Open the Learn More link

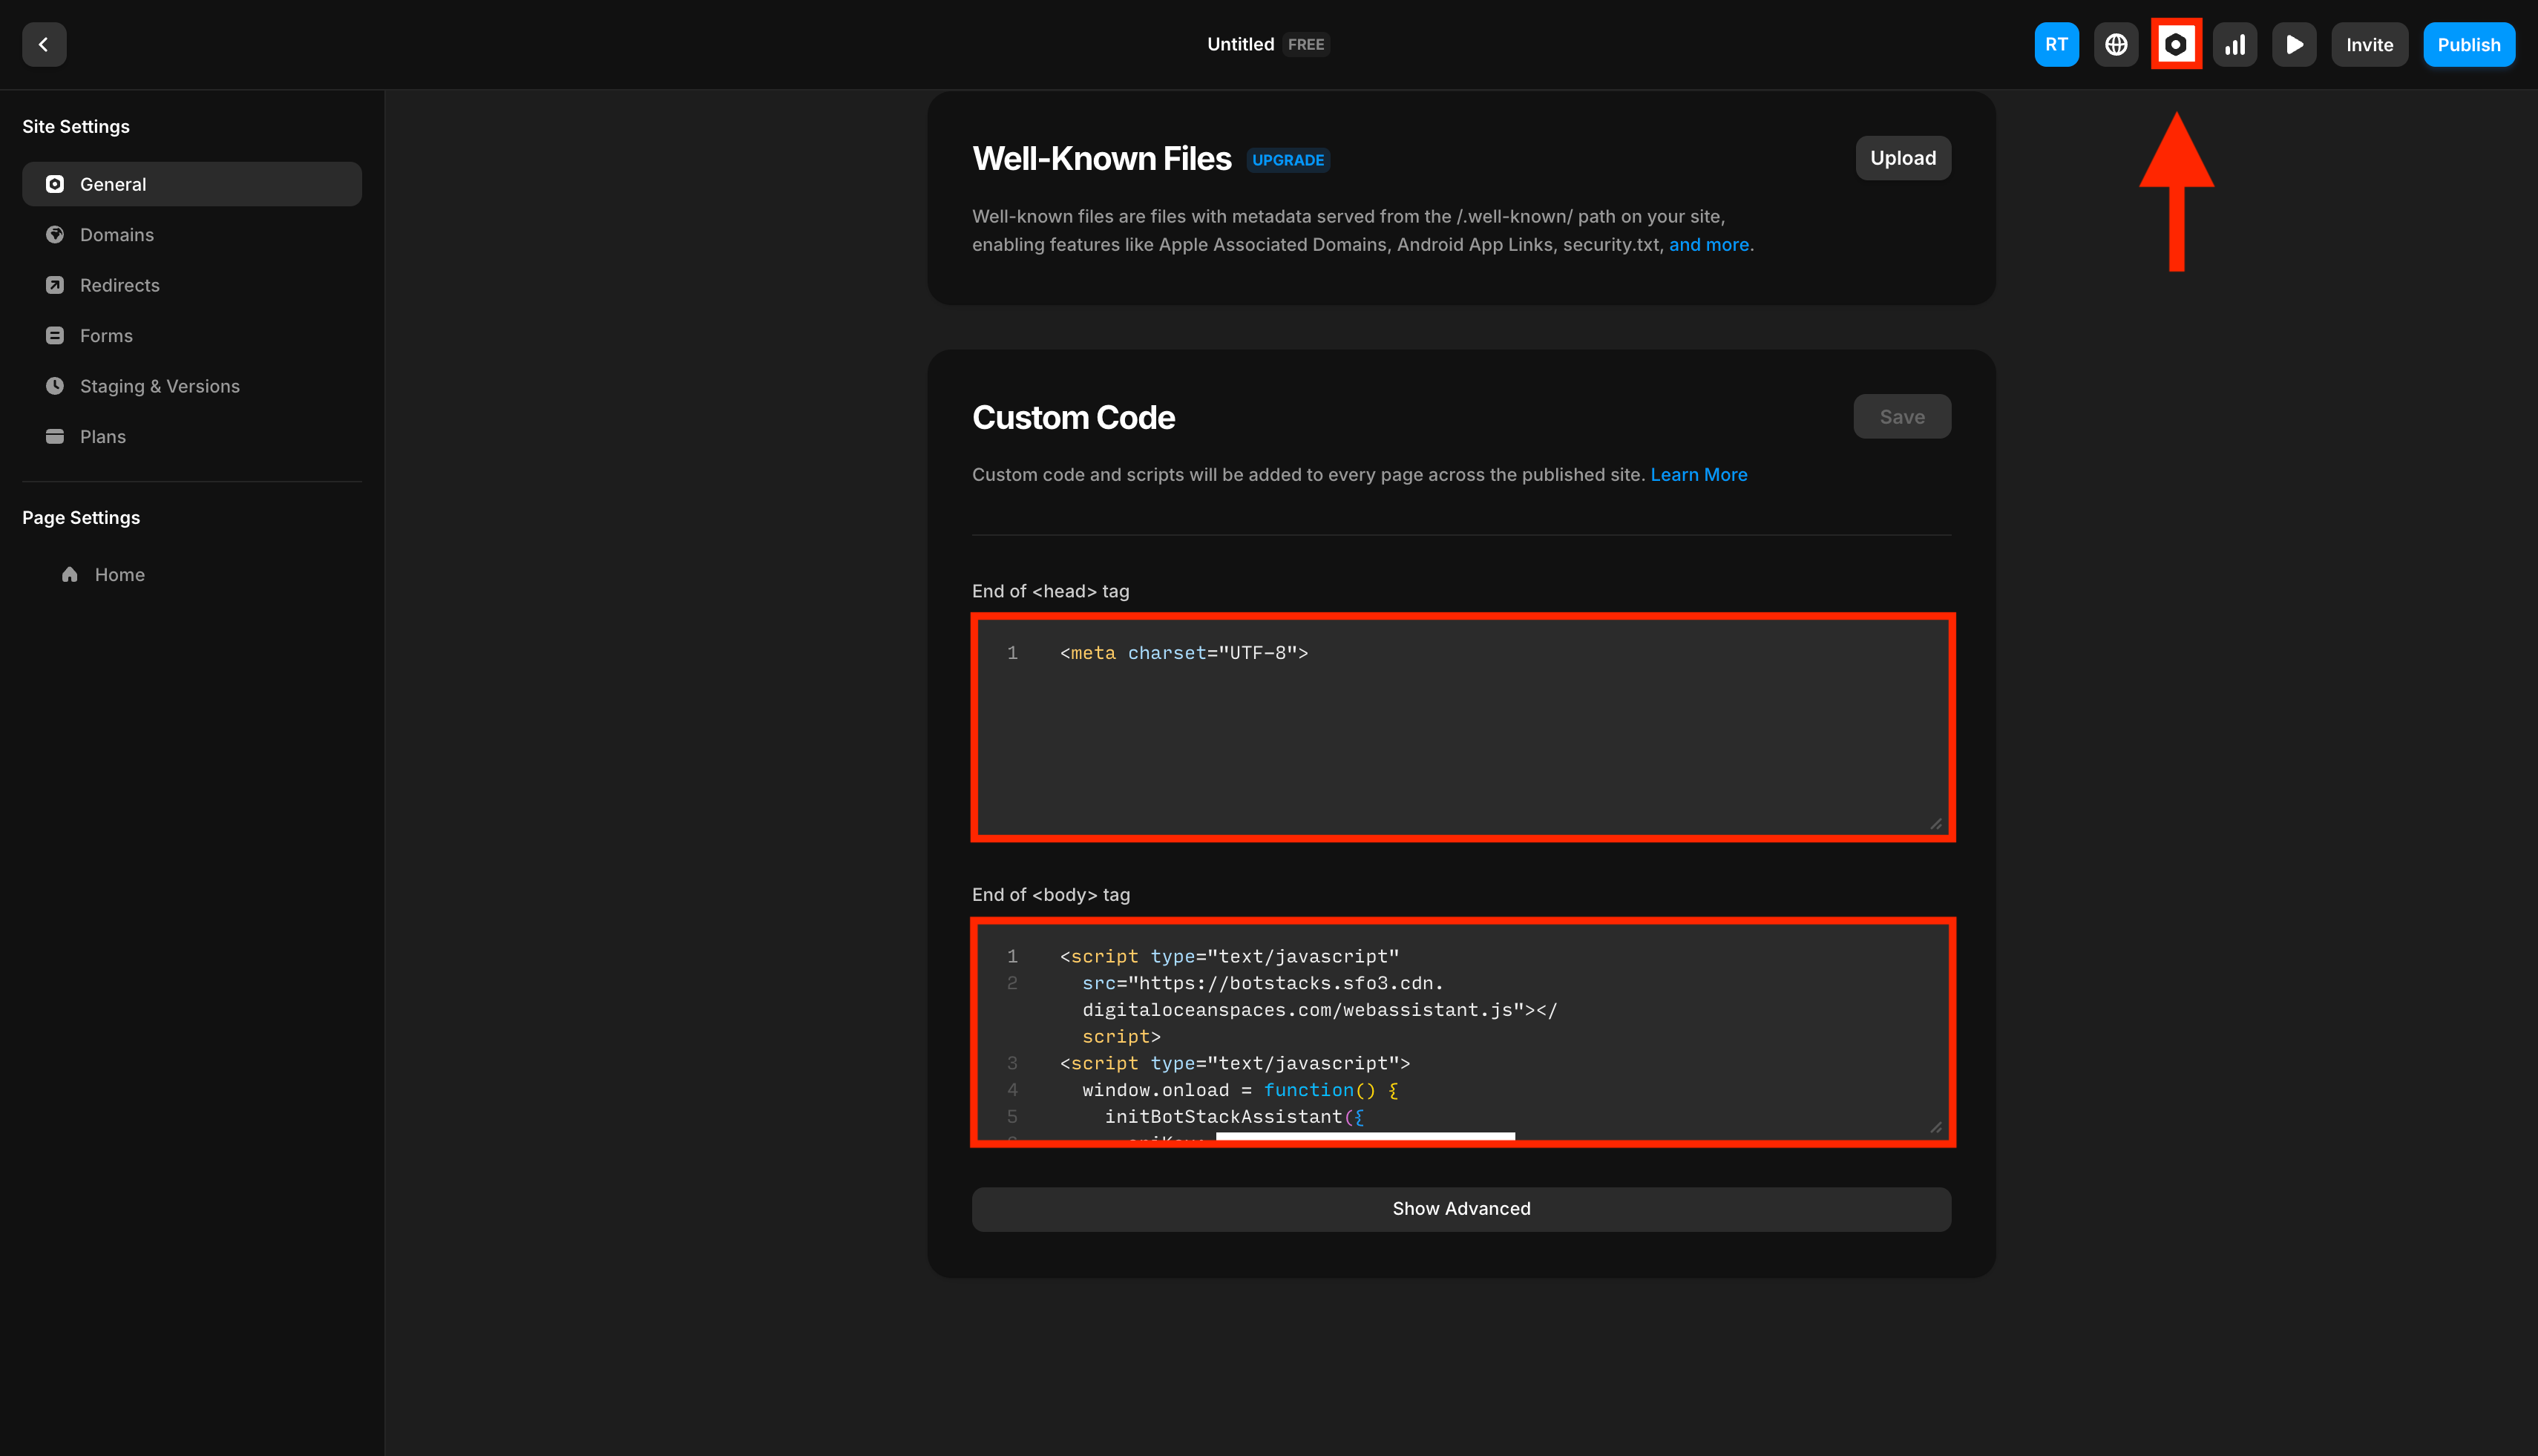[x=1699, y=474]
